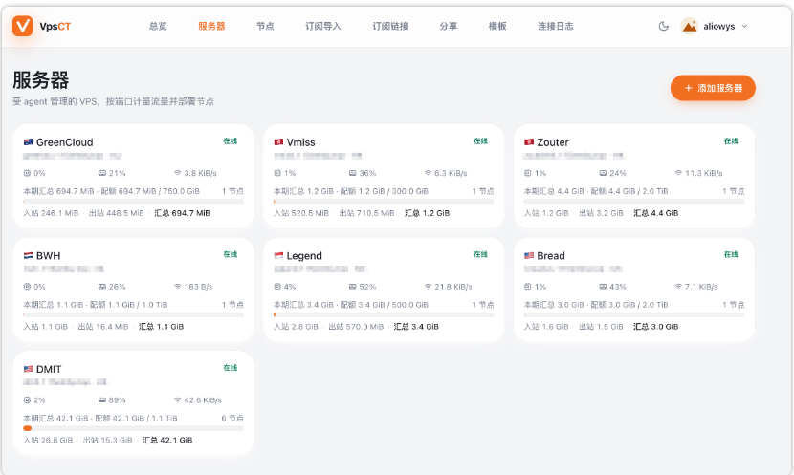
Task: Click BWH 出站 16.4 MiB value
Action: 103,326
